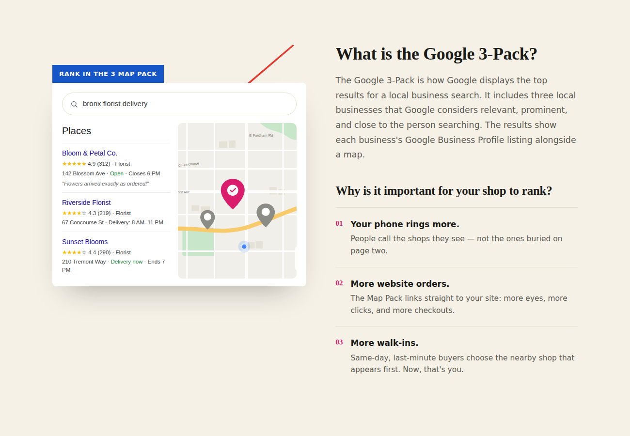
Task: Click the green Delivery now status text
Action: [x=127, y=262]
